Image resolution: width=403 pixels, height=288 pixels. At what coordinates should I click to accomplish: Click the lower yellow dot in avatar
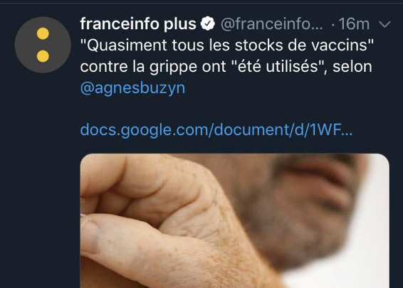point(43,56)
